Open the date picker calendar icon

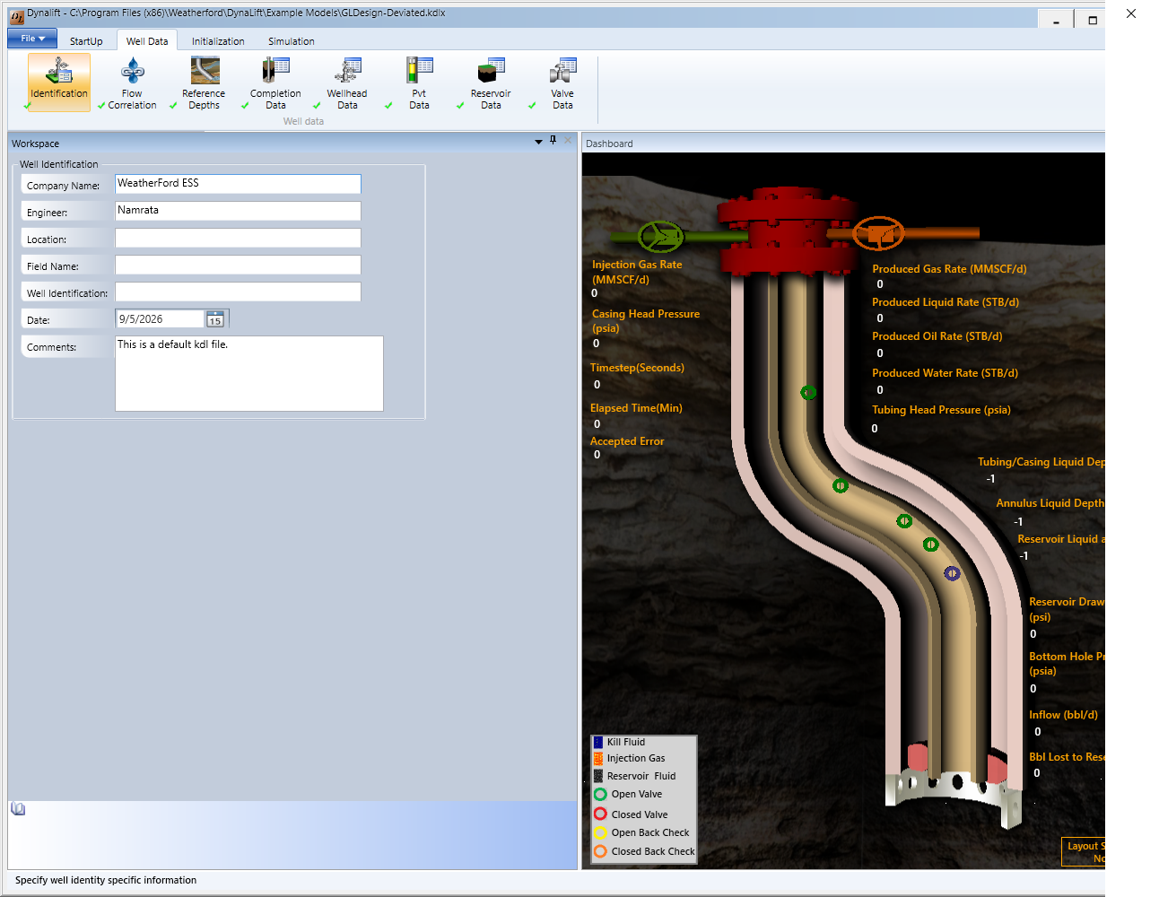(215, 319)
